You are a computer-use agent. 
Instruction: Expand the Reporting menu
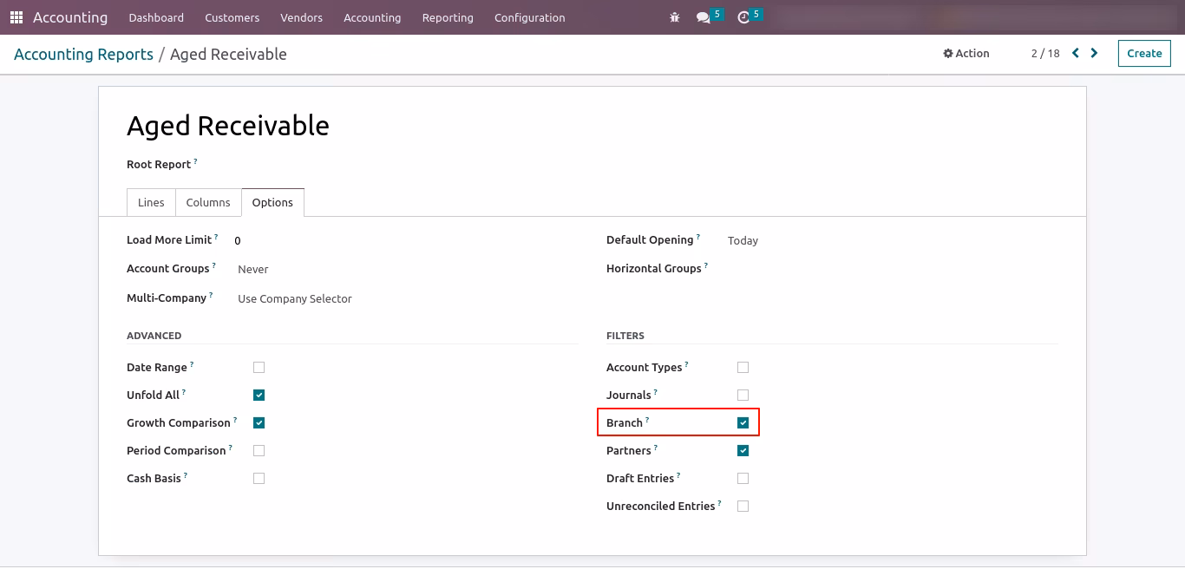448,17
